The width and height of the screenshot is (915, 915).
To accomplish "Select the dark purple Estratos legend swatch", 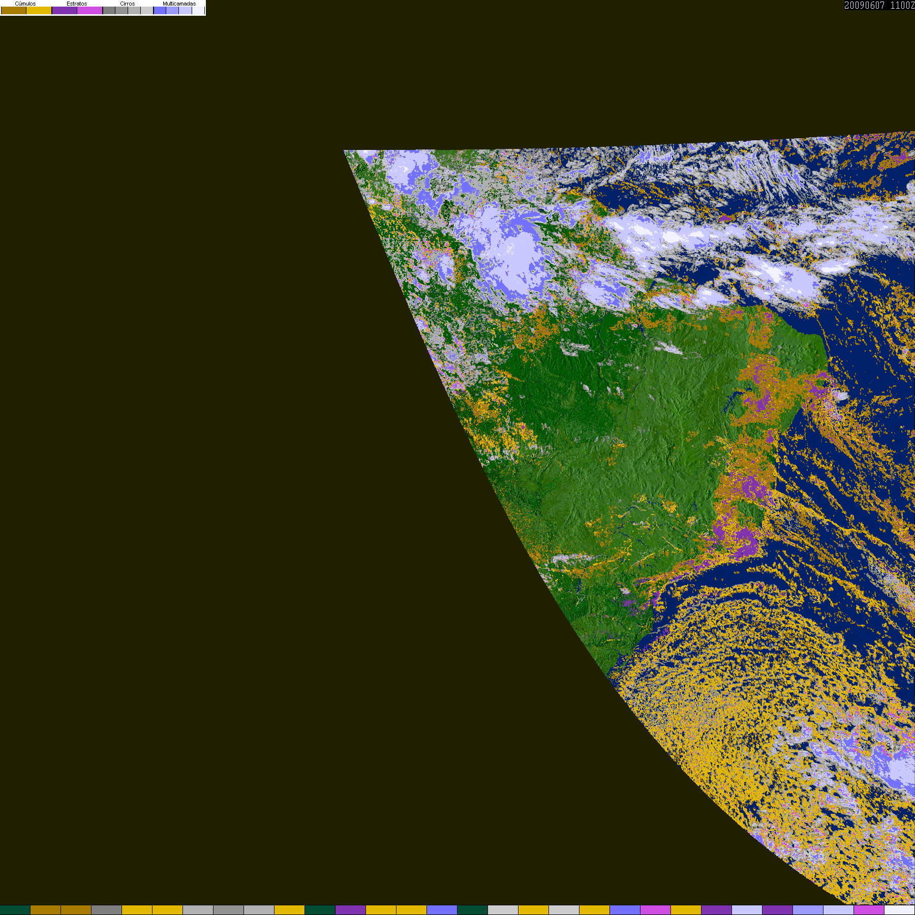I will pyautogui.click(x=65, y=10).
